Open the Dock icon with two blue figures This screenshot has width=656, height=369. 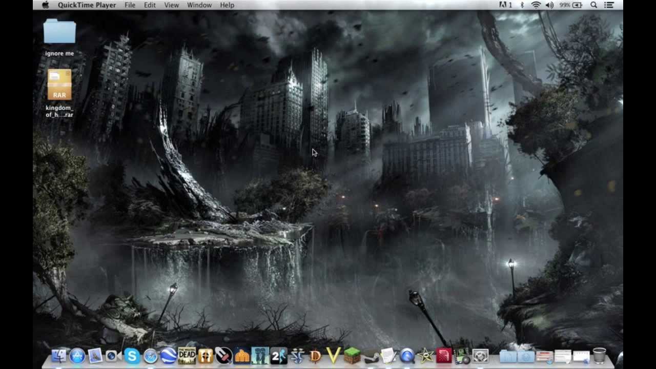pos(260,356)
